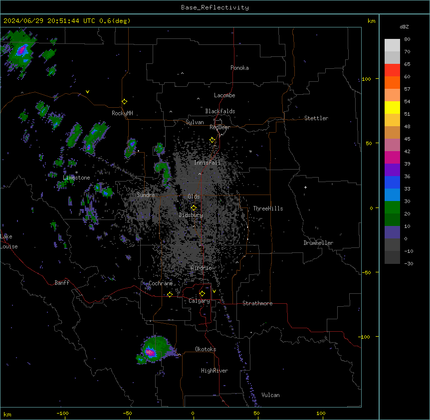The width and height of the screenshot is (430, 420).
Task: Pick the yellow 54 dBZ legend color
Action: [392, 107]
